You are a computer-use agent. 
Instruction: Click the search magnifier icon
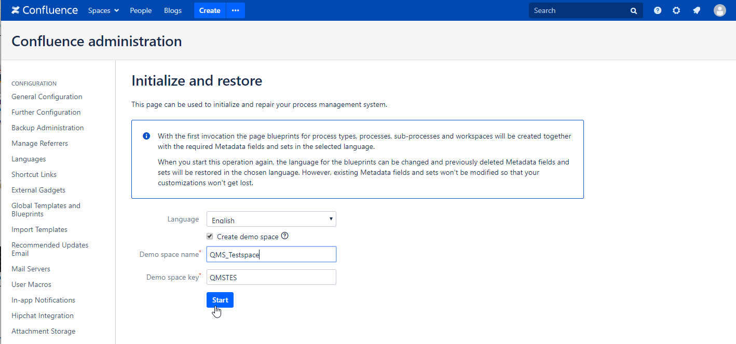(x=633, y=10)
